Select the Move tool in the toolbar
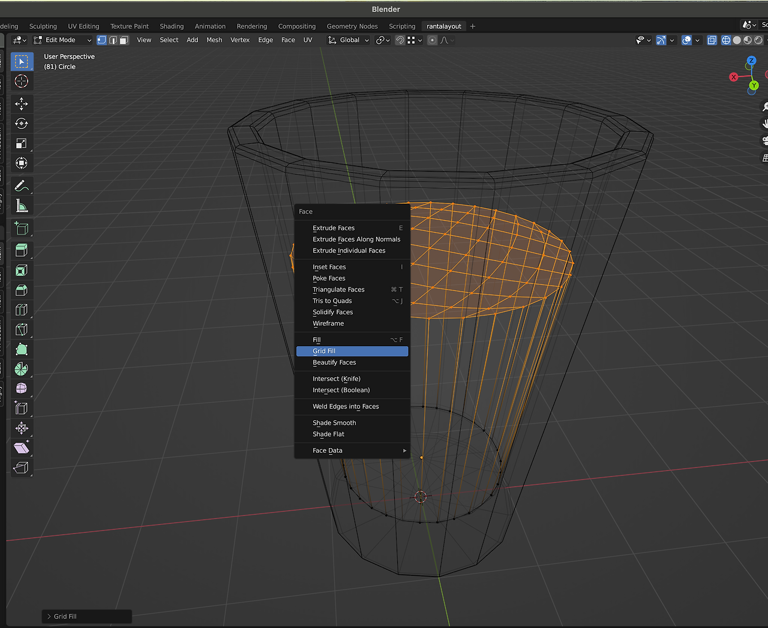The height and width of the screenshot is (628, 768). click(22, 104)
